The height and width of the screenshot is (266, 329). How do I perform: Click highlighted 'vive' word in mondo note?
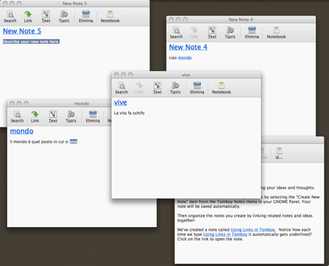74,141
